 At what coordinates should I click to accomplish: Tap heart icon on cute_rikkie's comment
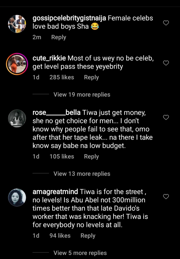166,63
